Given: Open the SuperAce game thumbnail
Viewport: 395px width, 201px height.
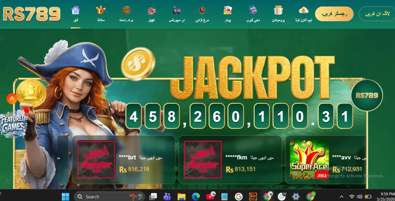Looking at the screenshot, I should point(309,159).
